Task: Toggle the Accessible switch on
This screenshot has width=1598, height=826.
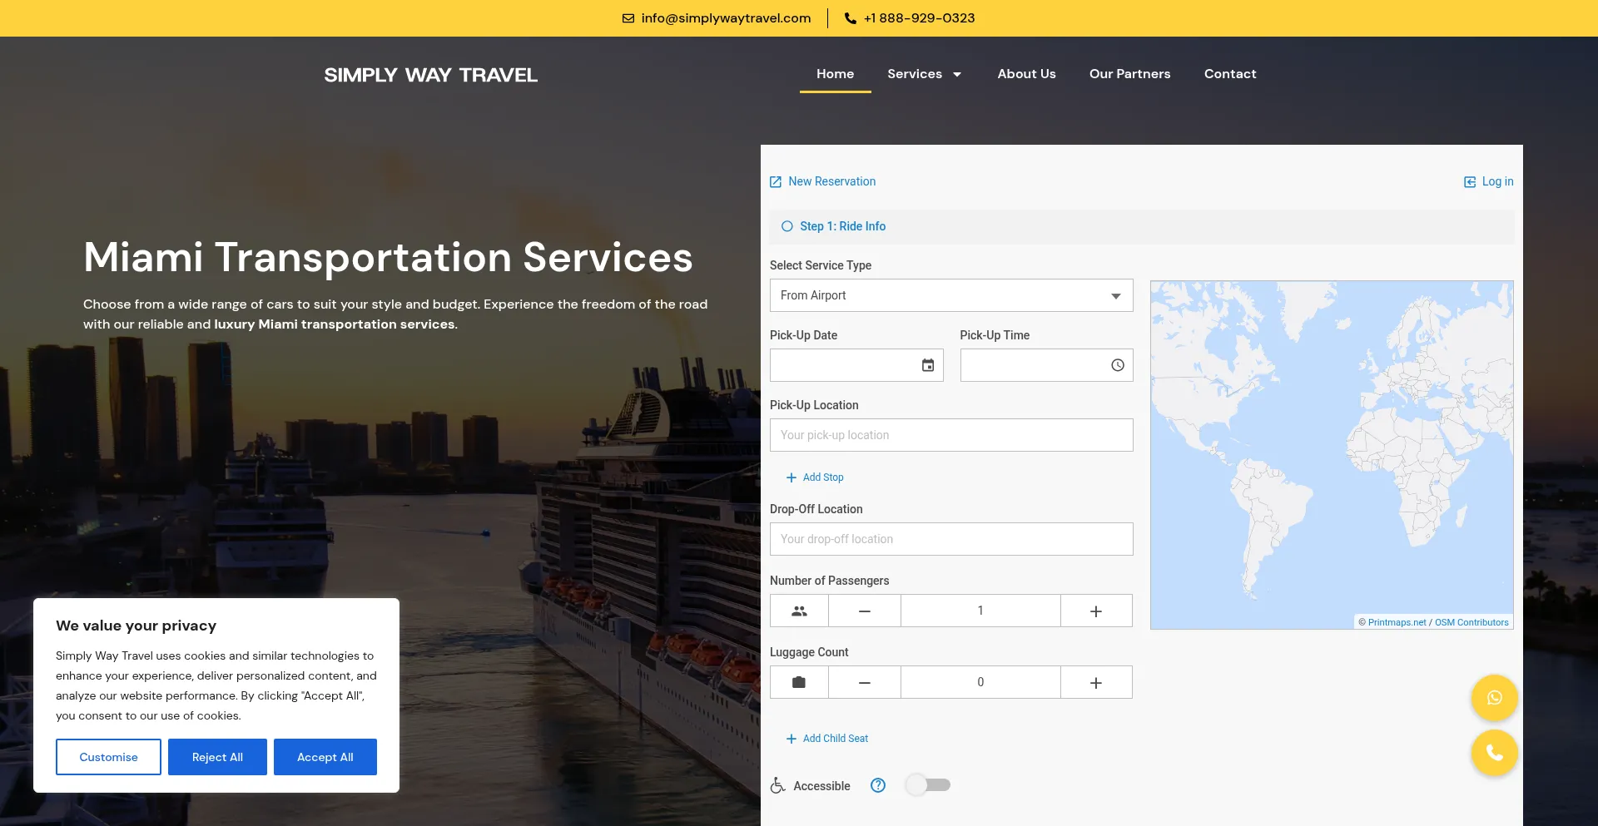Action: 928,785
